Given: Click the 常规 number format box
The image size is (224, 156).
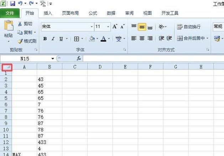Looking at the screenshot, I should pos(218,27).
